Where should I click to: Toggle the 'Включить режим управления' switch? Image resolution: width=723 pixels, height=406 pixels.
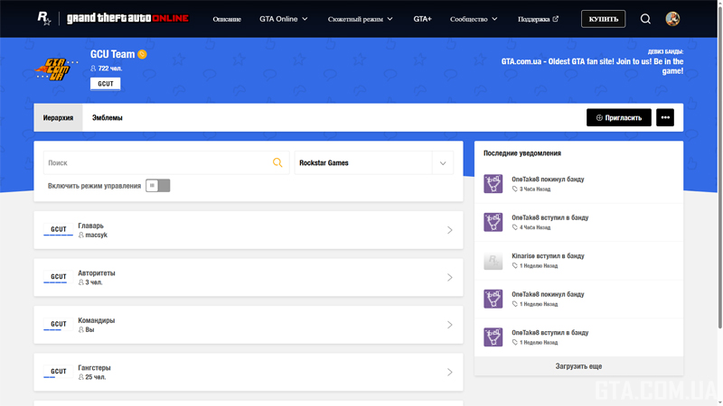point(158,186)
